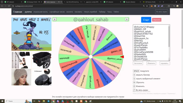Open the Windows Start menu

pyautogui.click(x=2, y=101)
